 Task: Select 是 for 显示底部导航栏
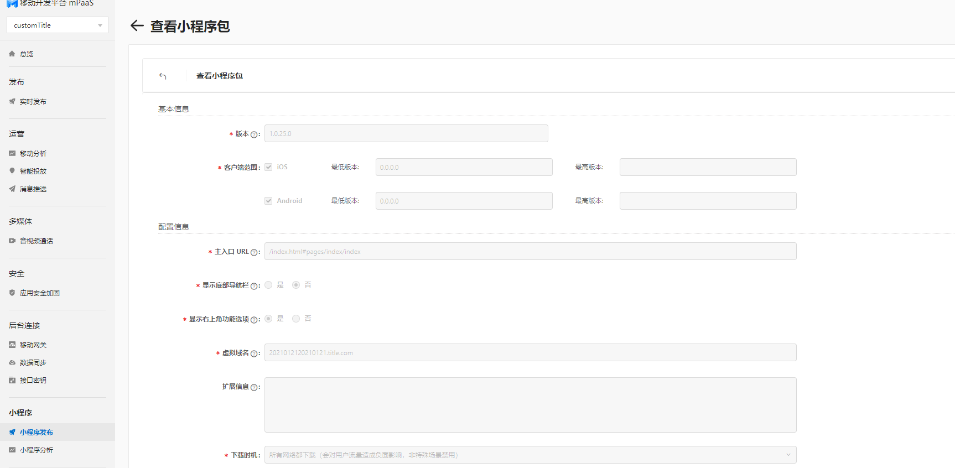tap(268, 285)
